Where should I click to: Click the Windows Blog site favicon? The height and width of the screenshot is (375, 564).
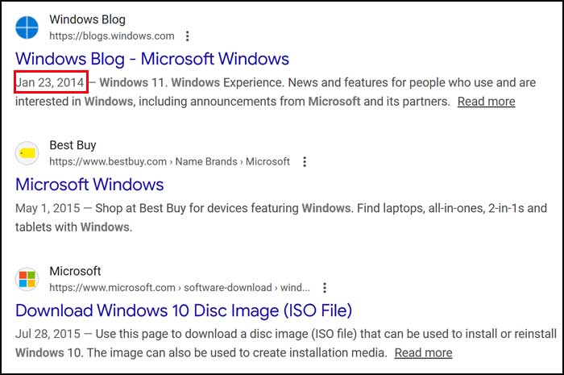[27, 27]
